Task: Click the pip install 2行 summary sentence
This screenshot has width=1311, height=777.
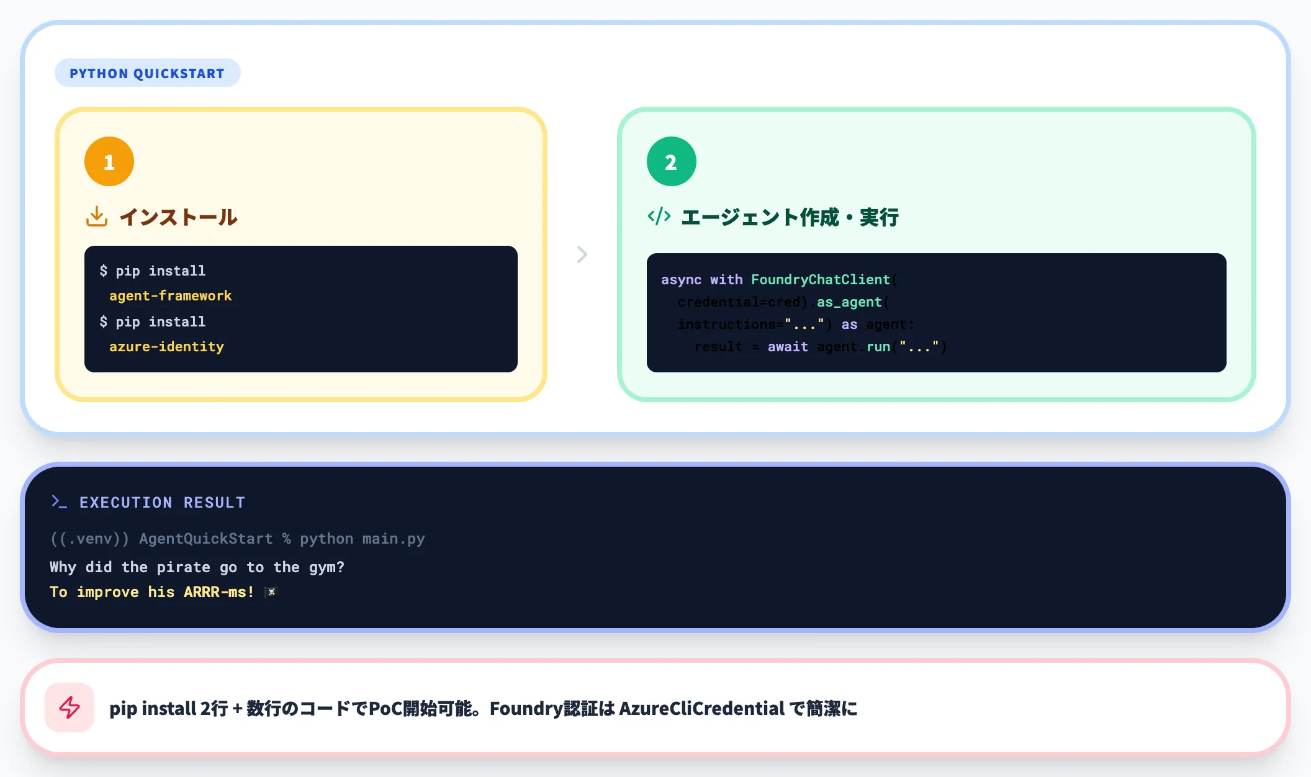Action: [483, 708]
